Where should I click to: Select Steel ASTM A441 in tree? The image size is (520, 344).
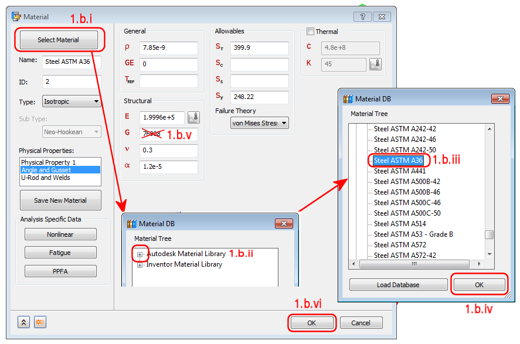tap(400, 171)
